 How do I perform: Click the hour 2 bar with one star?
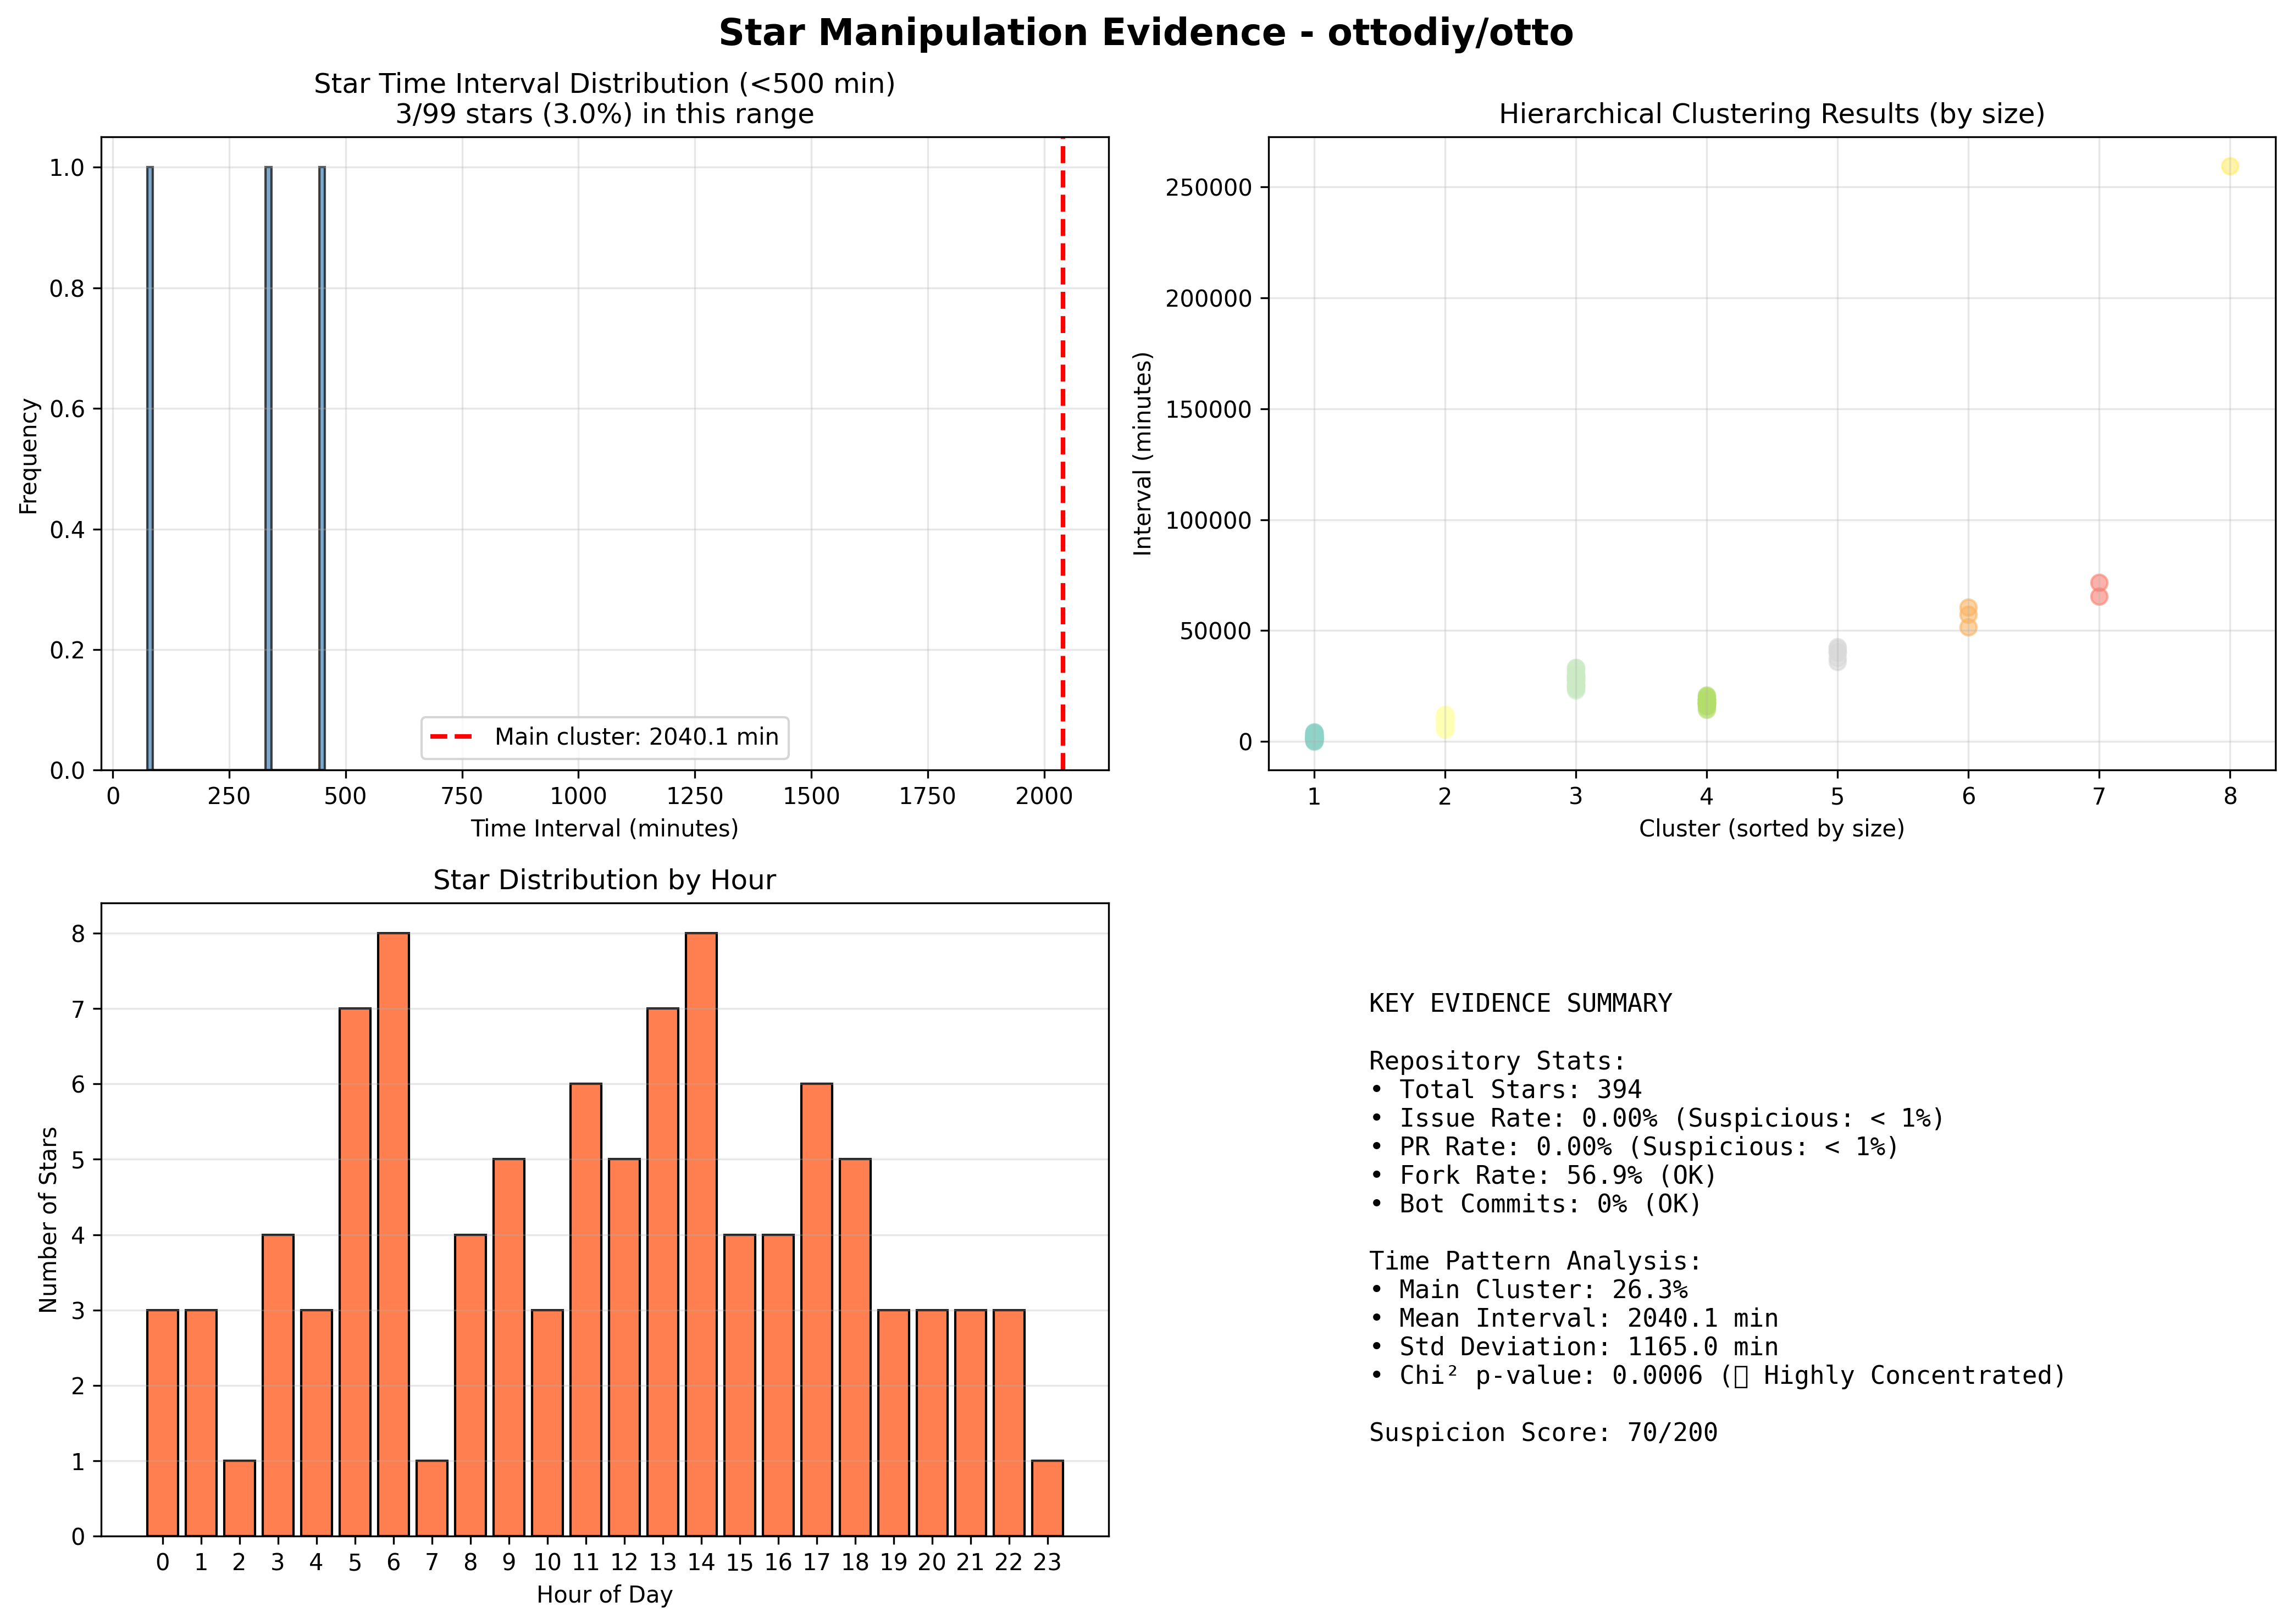(x=239, y=1498)
